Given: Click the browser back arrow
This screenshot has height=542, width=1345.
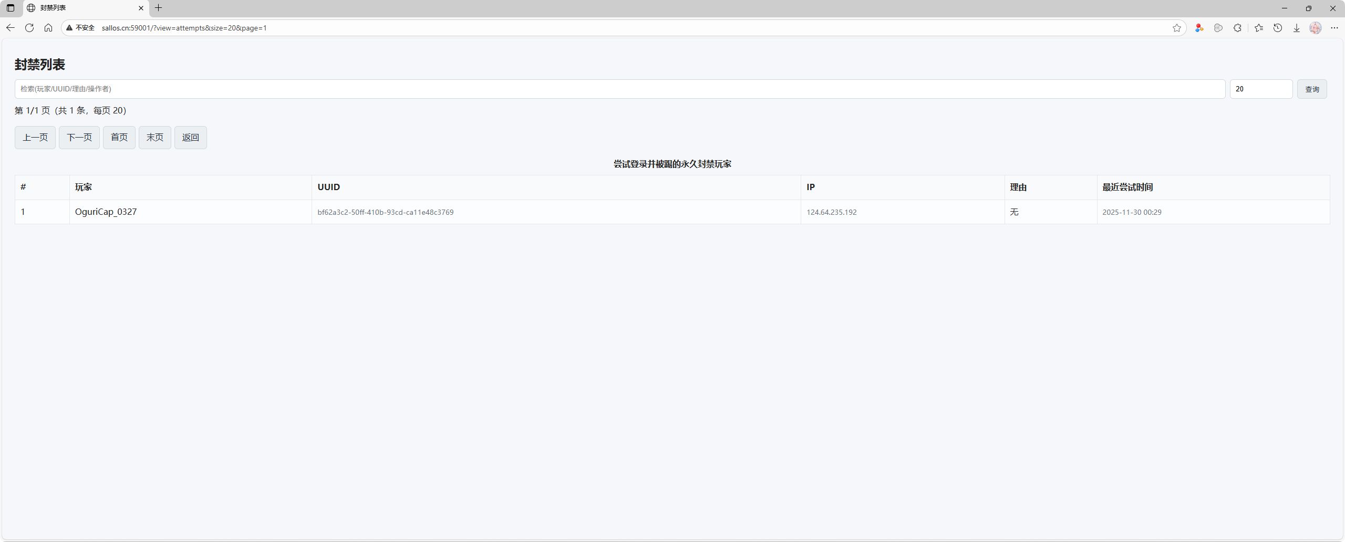Looking at the screenshot, I should (11, 28).
